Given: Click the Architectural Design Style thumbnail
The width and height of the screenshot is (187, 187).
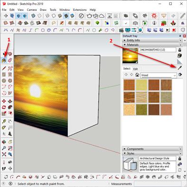Looking at the screenshot, I should click(x=130, y=164).
